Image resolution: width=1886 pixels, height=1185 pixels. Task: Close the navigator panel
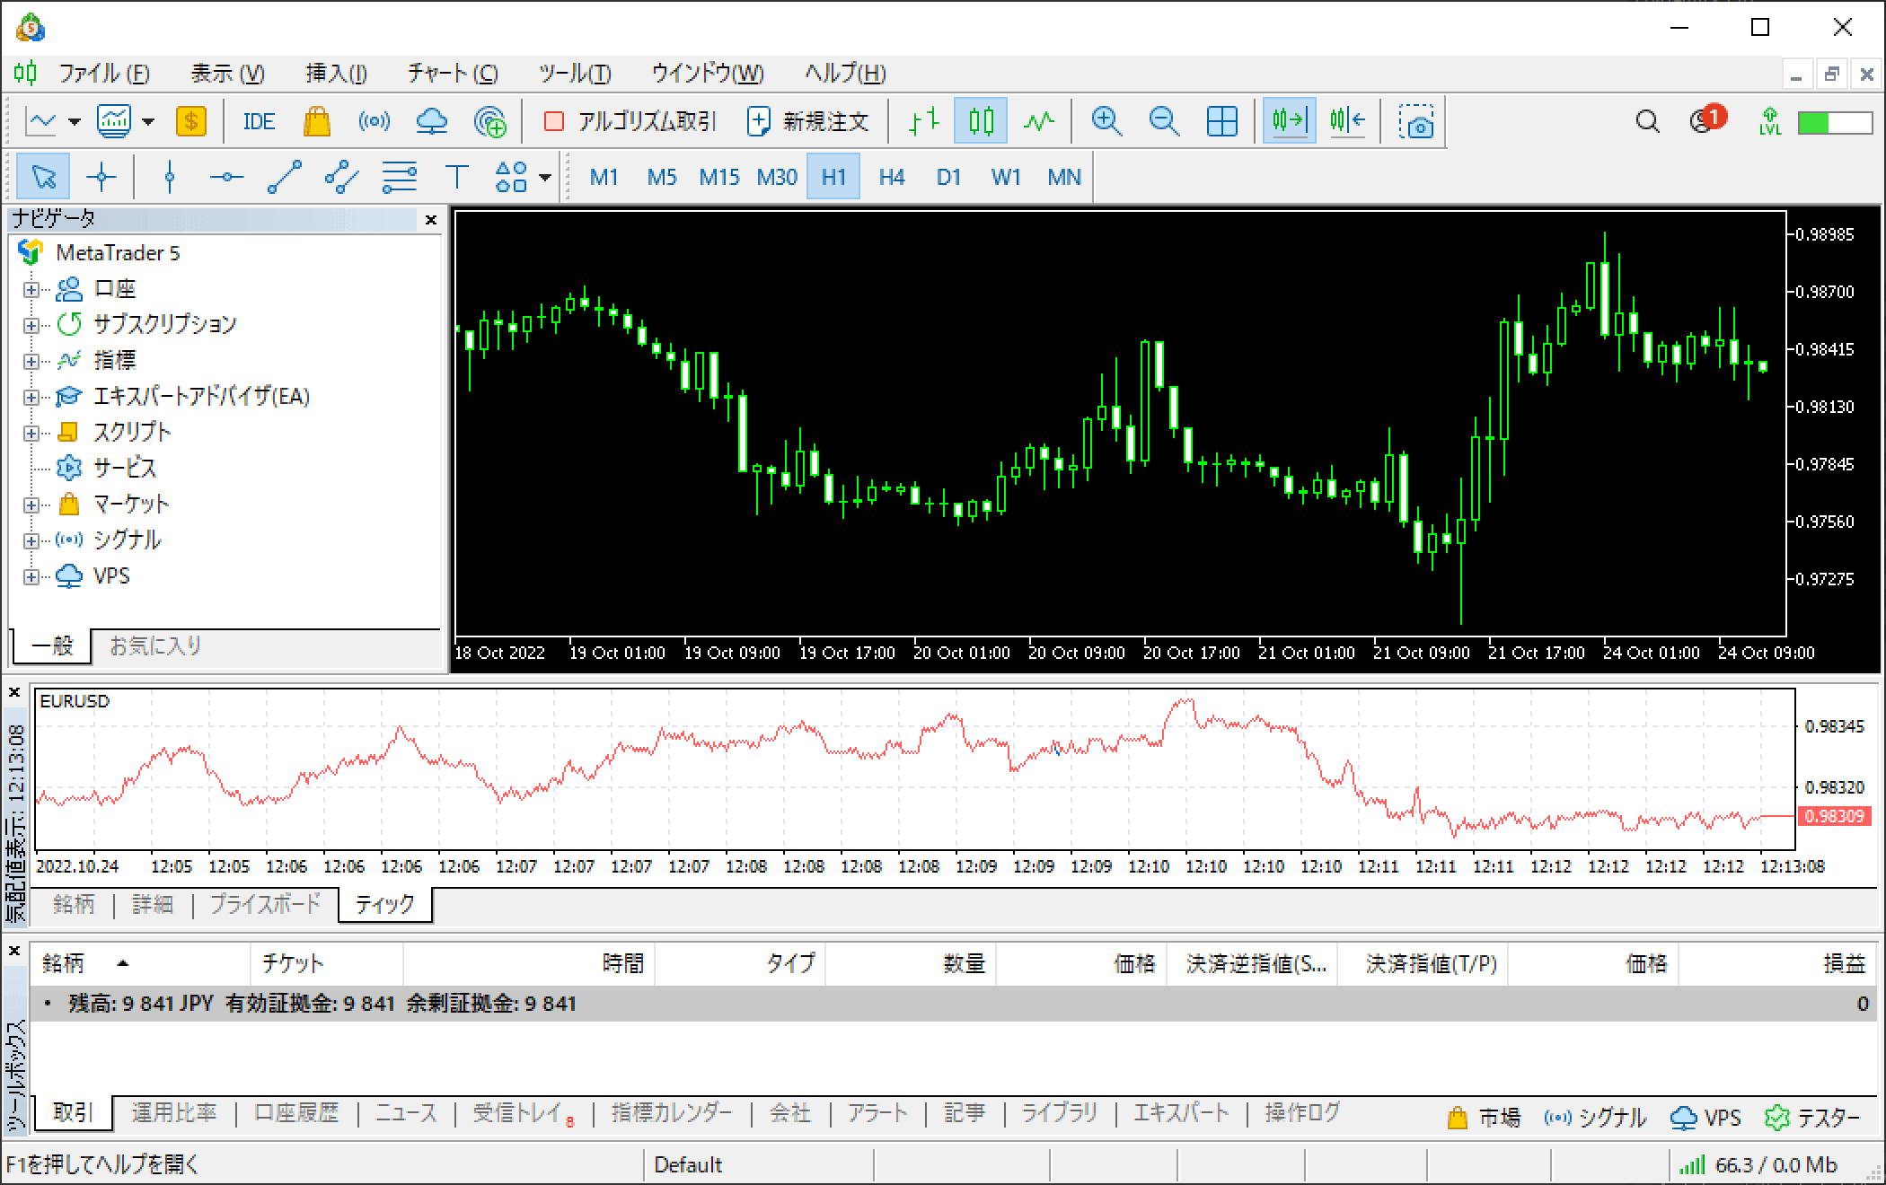pos(431,219)
